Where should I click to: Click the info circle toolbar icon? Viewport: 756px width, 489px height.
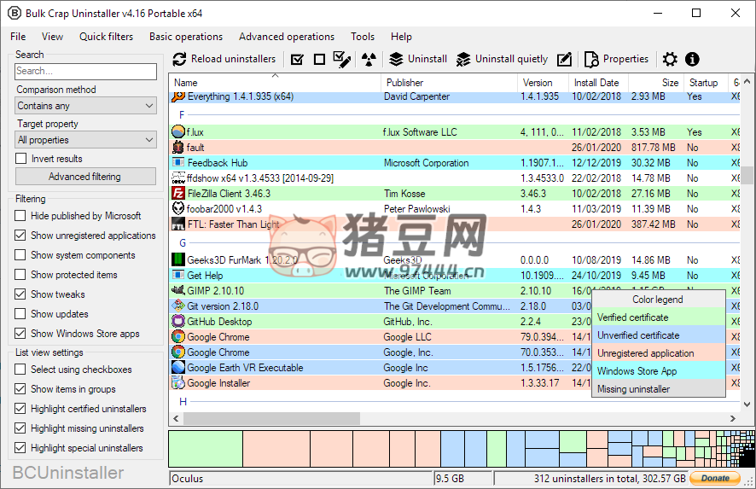692,60
